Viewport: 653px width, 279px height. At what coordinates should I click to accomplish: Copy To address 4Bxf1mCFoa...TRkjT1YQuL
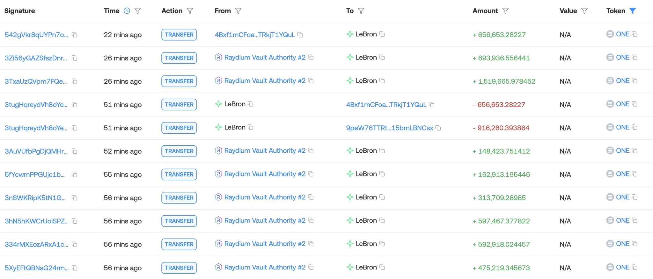tap(432, 105)
